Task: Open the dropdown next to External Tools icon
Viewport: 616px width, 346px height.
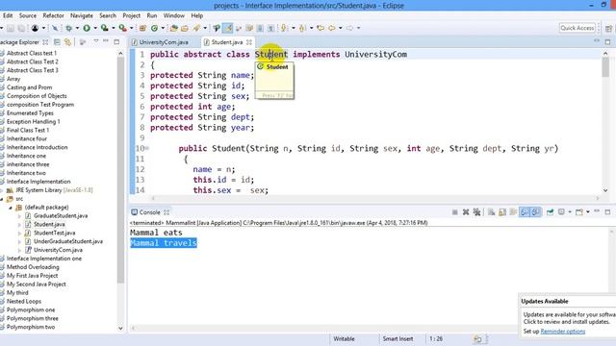Action: (131, 28)
